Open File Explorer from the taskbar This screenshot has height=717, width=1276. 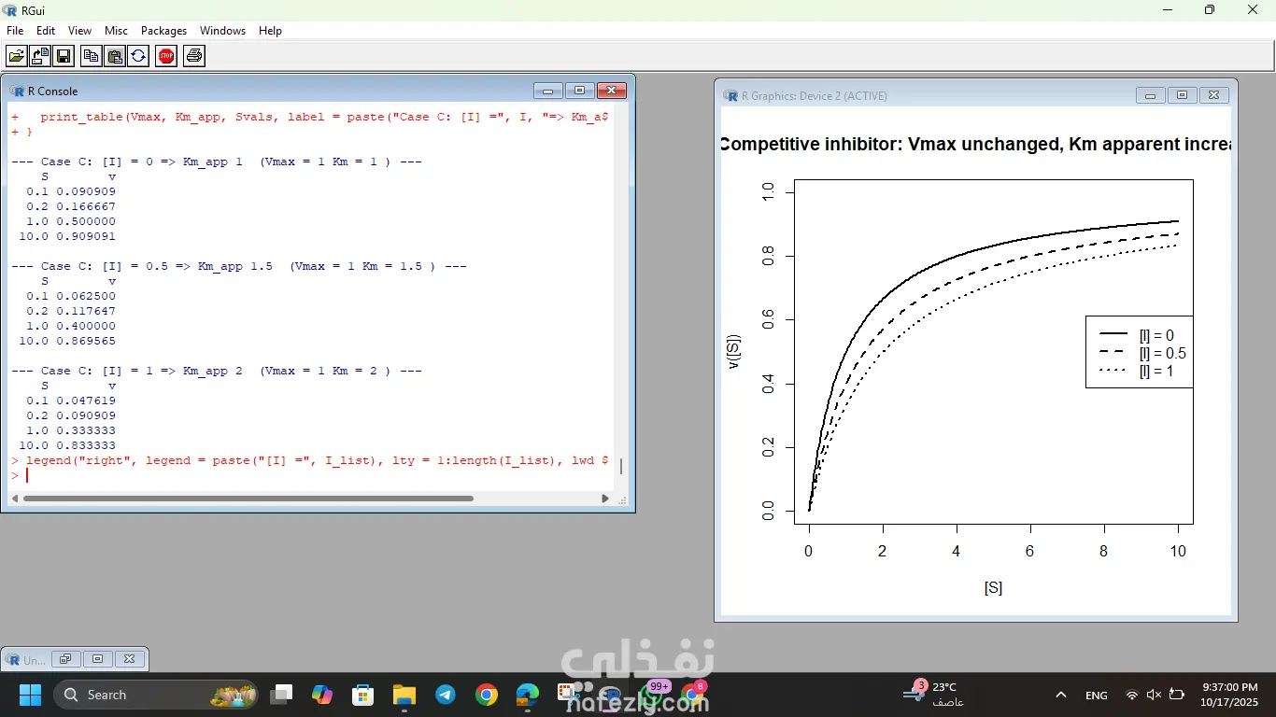coord(404,695)
